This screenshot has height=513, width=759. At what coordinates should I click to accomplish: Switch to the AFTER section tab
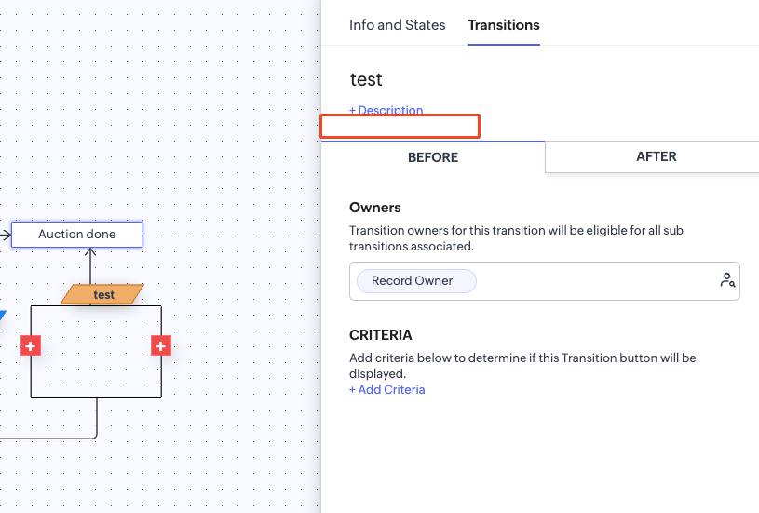(x=656, y=156)
